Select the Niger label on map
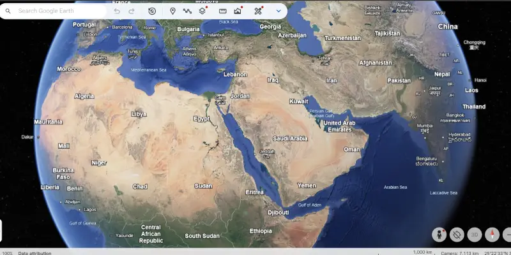 tap(99, 163)
